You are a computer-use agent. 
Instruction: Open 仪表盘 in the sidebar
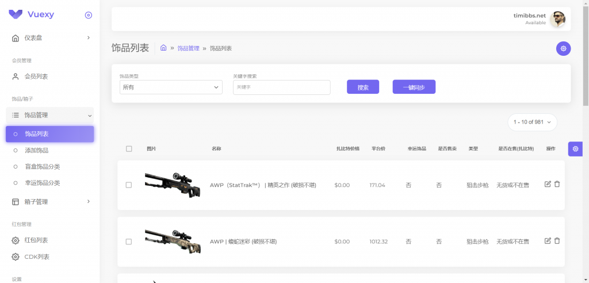50,38
